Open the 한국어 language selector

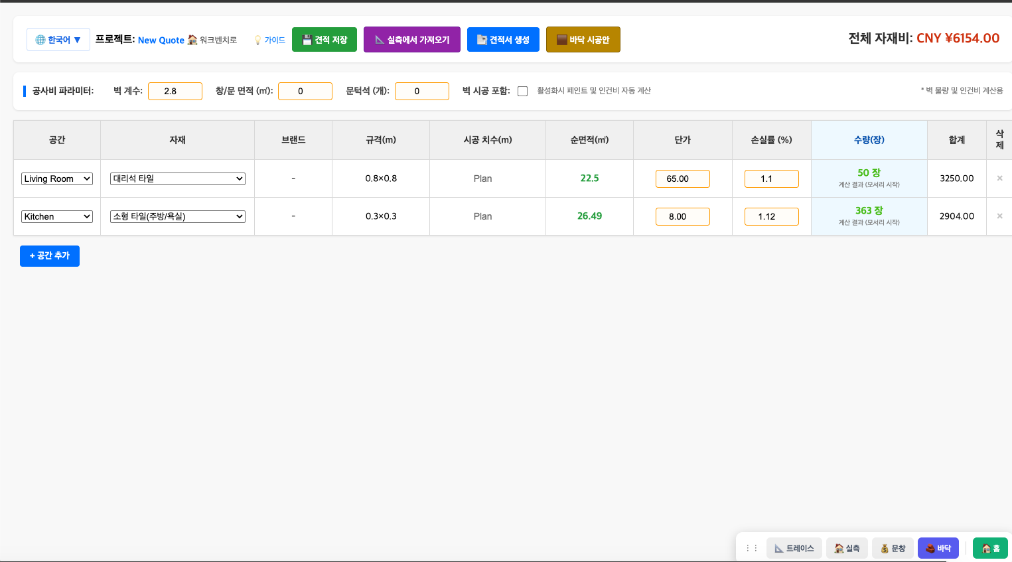coord(58,40)
